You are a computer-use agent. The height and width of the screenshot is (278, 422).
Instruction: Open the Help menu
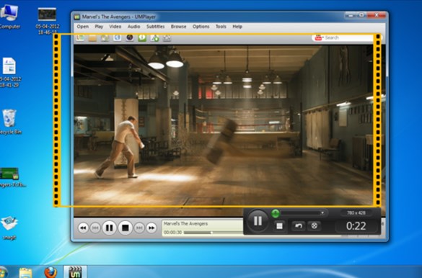coord(237,27)
